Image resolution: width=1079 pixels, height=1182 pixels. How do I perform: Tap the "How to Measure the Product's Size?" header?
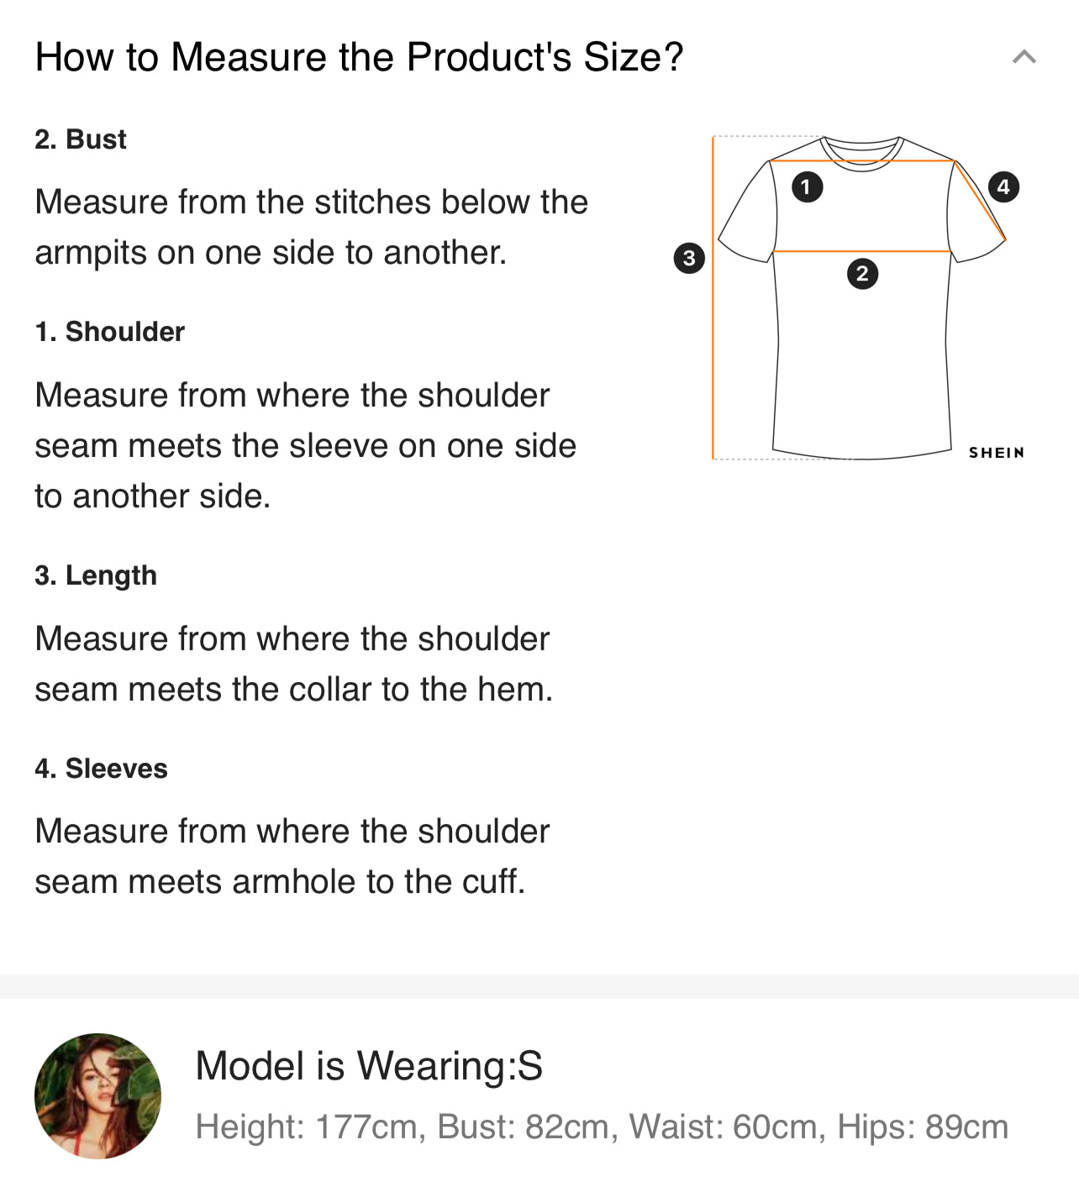(359, 57)
